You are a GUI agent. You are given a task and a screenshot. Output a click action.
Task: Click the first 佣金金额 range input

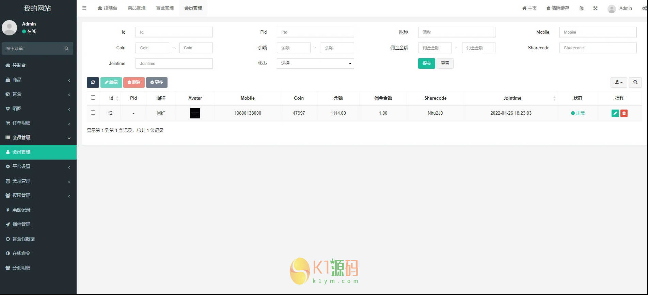pos(435,48)
